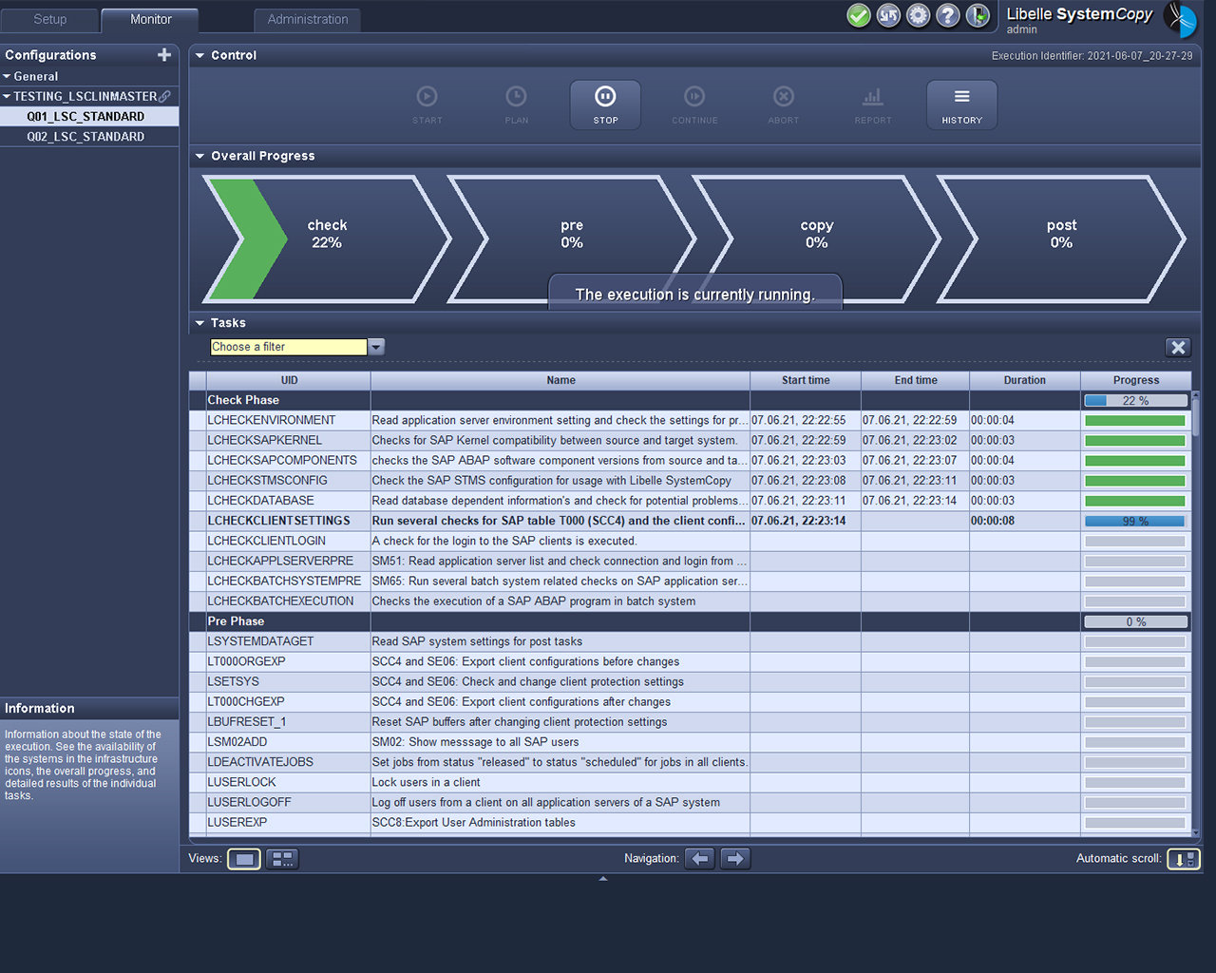1216x973 pixels.
Task: Click the plus icon to add configuration
Action: [x=164, y=55]
